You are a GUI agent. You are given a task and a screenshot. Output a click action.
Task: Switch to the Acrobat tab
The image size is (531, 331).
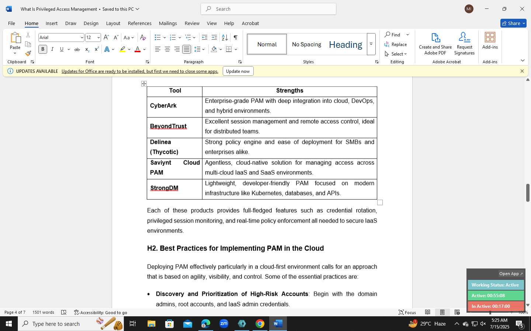coord(250,23)
